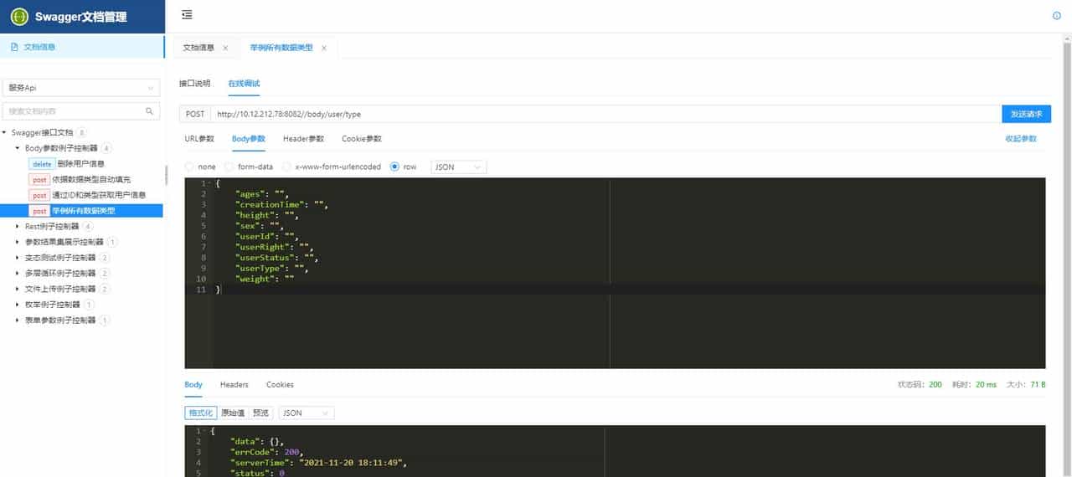
Task: Switch response view to 原始值
Action: (x=233, y=413)
